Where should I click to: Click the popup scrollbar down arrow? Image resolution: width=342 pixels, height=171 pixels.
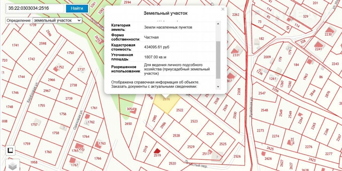pyautogui.click(x=218, y=87)
